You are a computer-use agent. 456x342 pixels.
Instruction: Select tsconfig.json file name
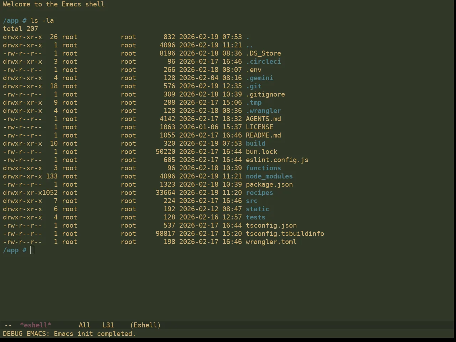[271, 226]
